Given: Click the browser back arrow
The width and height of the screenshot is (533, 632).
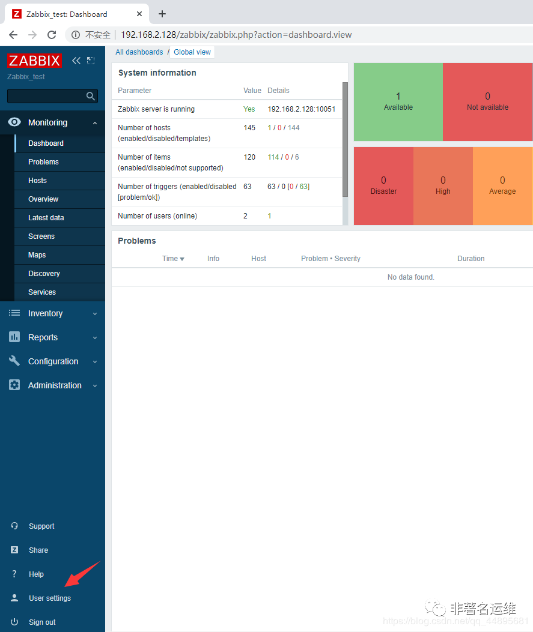Looking at the screenshot, I should tap(13, 35).
